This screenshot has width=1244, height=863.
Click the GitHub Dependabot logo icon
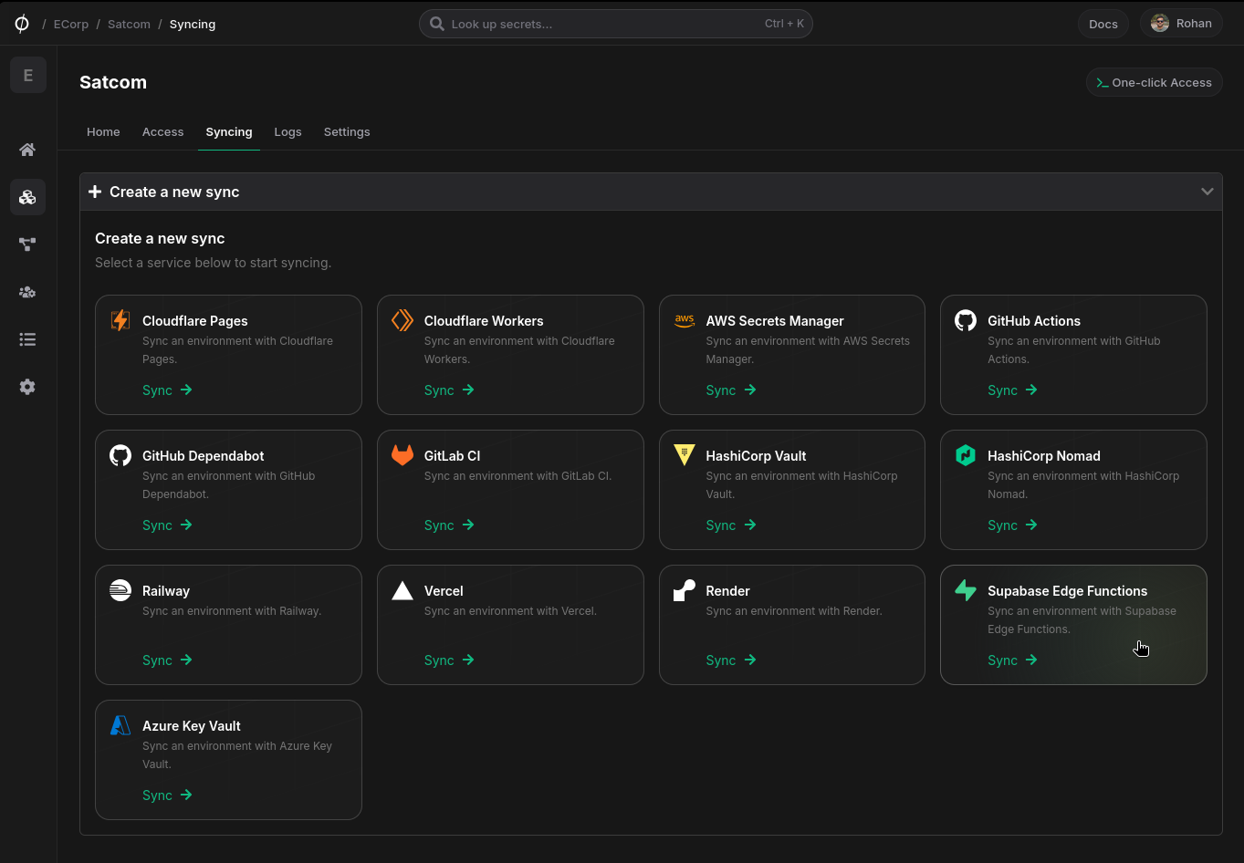coord(120,455)
